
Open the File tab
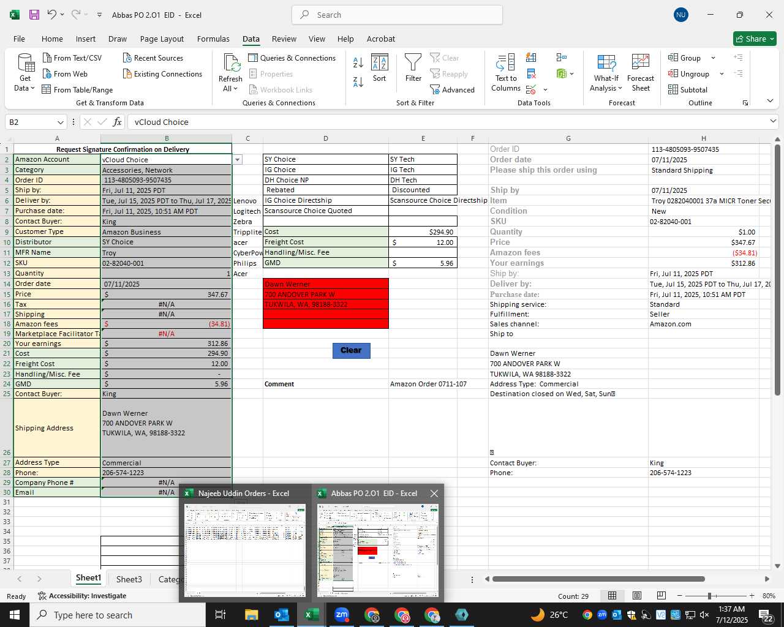click(19, 39)
